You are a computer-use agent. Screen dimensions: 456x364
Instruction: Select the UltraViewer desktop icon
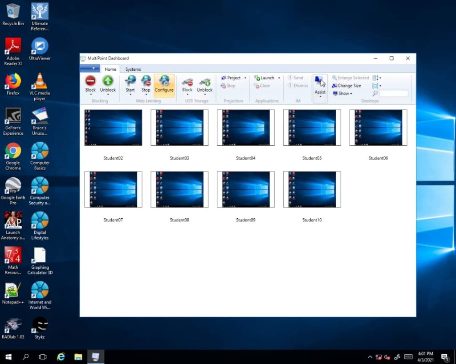(x=40, y=49)
